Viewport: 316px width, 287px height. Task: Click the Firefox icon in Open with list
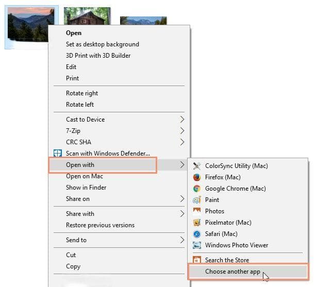point(197,177)
